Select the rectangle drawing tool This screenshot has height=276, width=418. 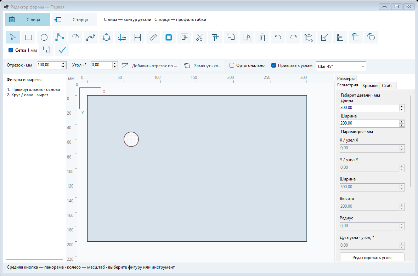(x=29, y=37)
